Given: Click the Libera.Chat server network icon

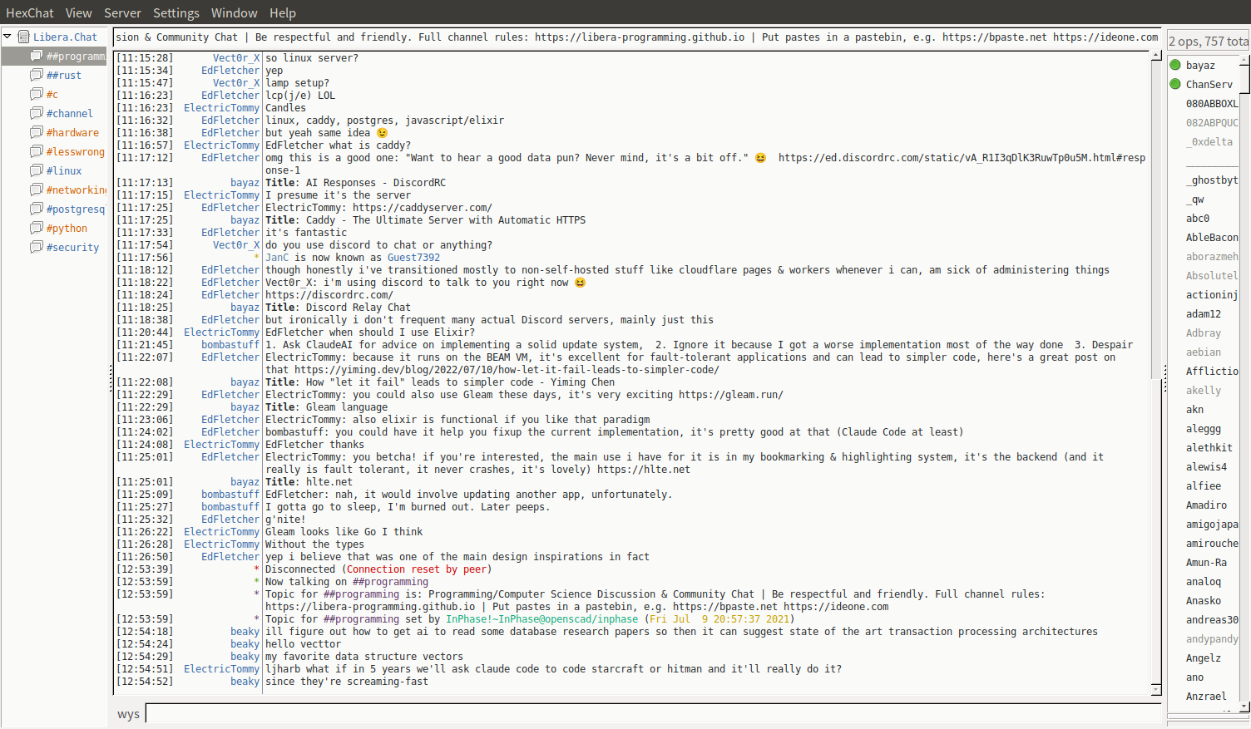Looking at the screenshot, I should point(24,37).
